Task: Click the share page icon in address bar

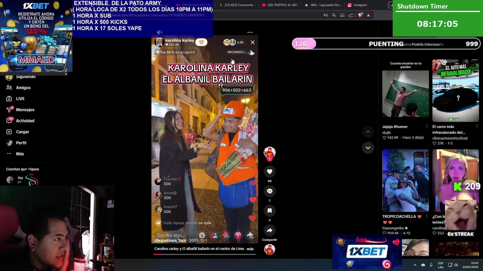Action: coord(351,15)
